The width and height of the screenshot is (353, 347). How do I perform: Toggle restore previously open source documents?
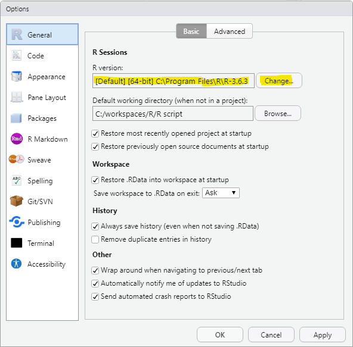pos(95,147)
